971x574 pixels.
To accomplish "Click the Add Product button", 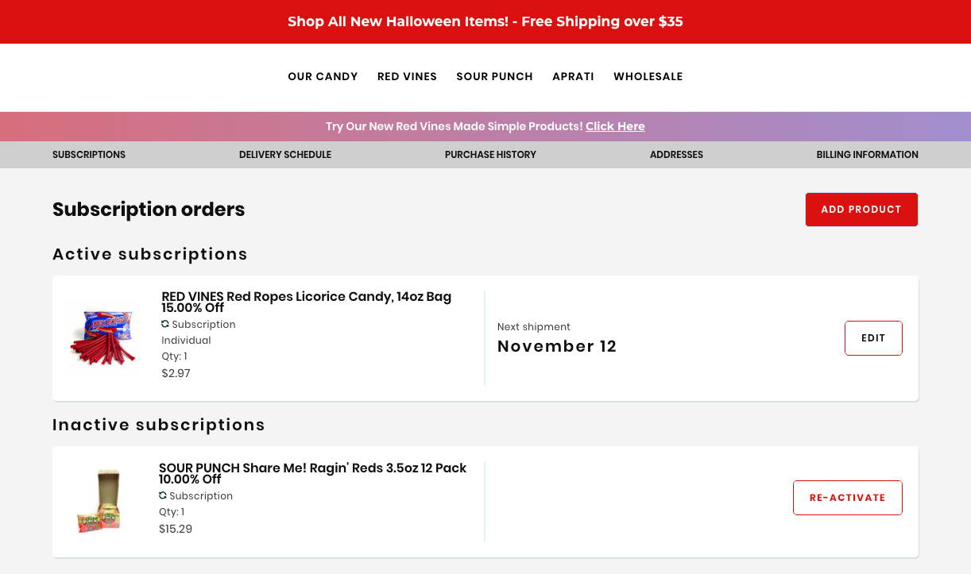I will (861, 210).
